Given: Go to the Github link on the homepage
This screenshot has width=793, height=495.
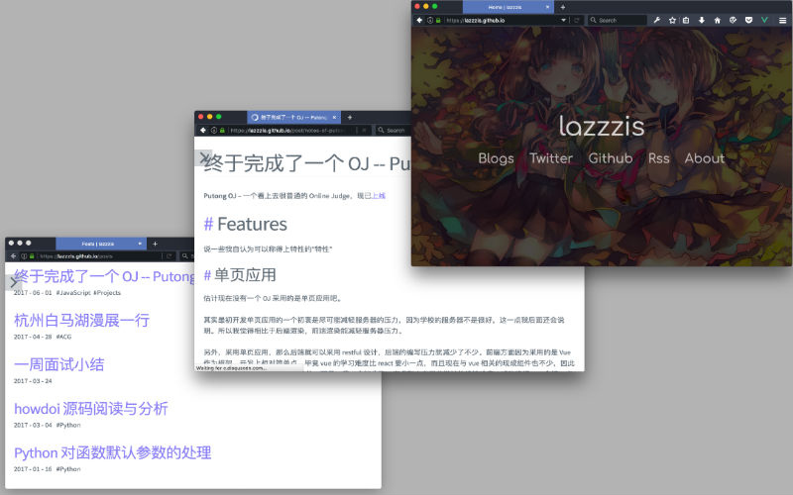Looking at the screenshot, I should [x=610, y=157].
